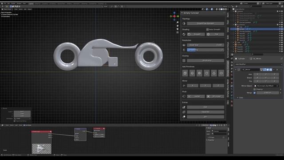Click the Join button in Extras
The height and width of the screenshot is (160, 284).
pos(205,117)
